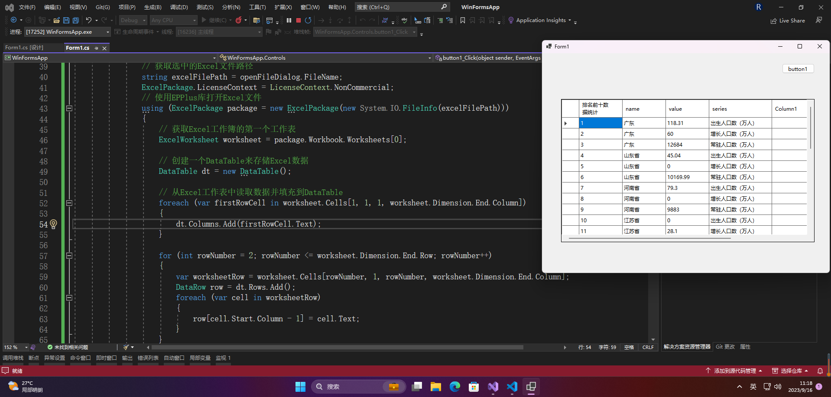Click the Hot Reload flame icon
831x397 pixels.
click(x=239, y=20)
